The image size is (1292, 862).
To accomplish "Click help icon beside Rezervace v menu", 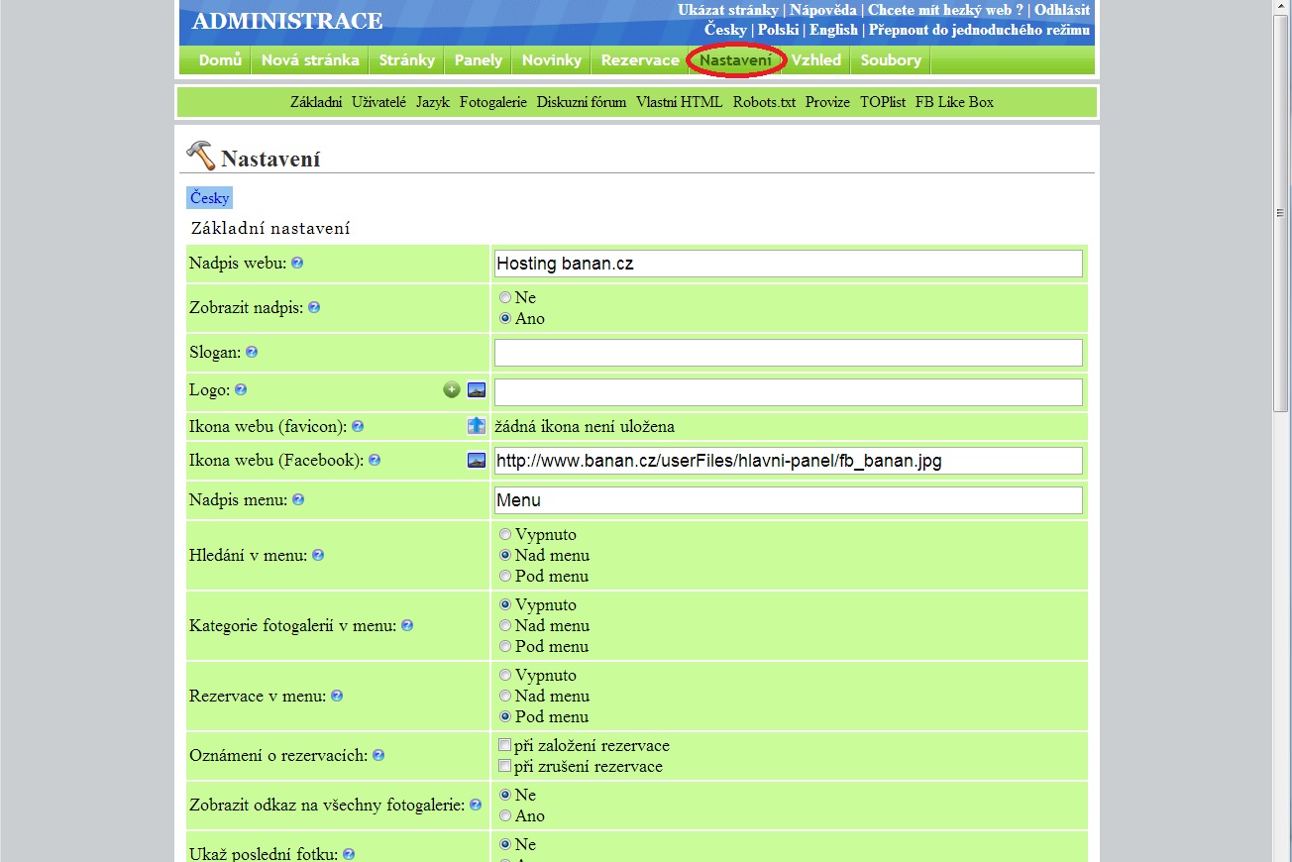I will coord(337,696).
